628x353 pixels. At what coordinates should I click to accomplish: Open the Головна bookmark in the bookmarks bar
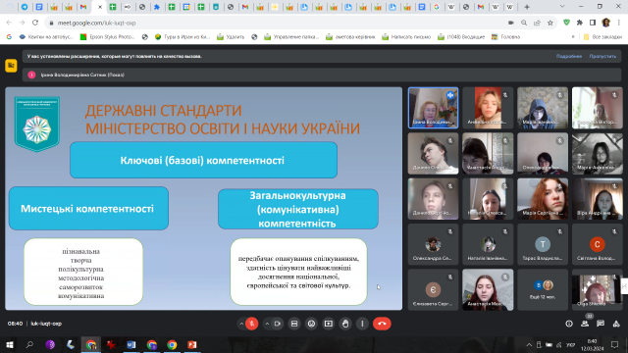pos(506,37)
